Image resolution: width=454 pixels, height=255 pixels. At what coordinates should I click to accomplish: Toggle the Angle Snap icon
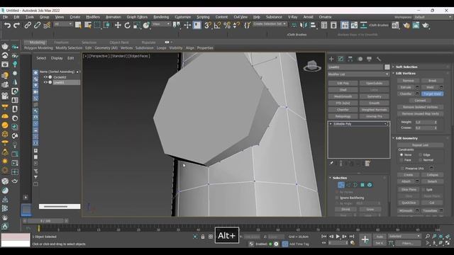point(217,25)
